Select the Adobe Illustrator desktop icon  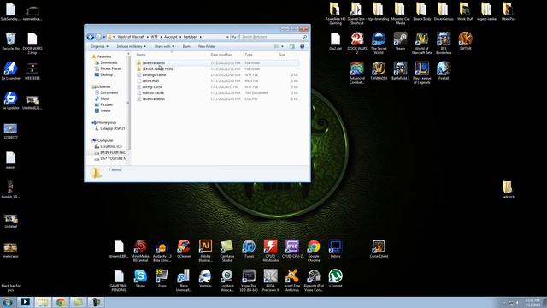click(205, 251)
